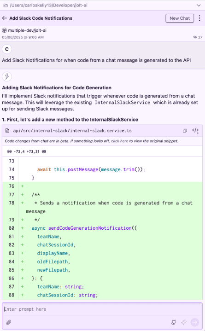Click the message count icon showing 27
The height and width of the screenshot is (331, 205).
pos(195,37)
